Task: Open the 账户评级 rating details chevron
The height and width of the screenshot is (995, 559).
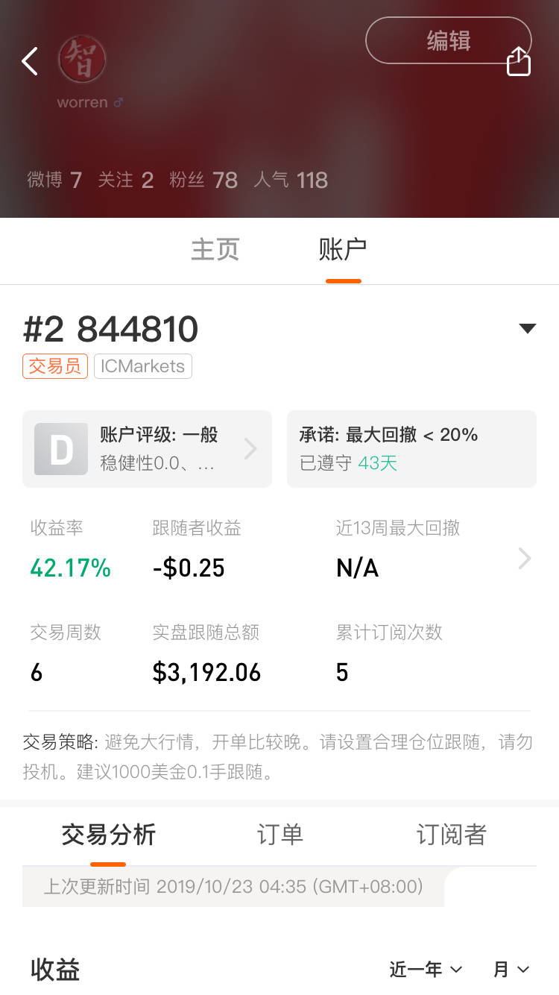Action: [250, 449]
